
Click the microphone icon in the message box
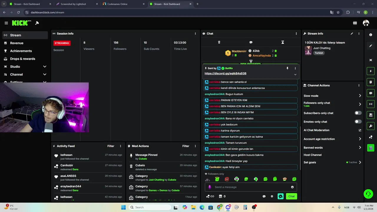click(x=210, y=187)
